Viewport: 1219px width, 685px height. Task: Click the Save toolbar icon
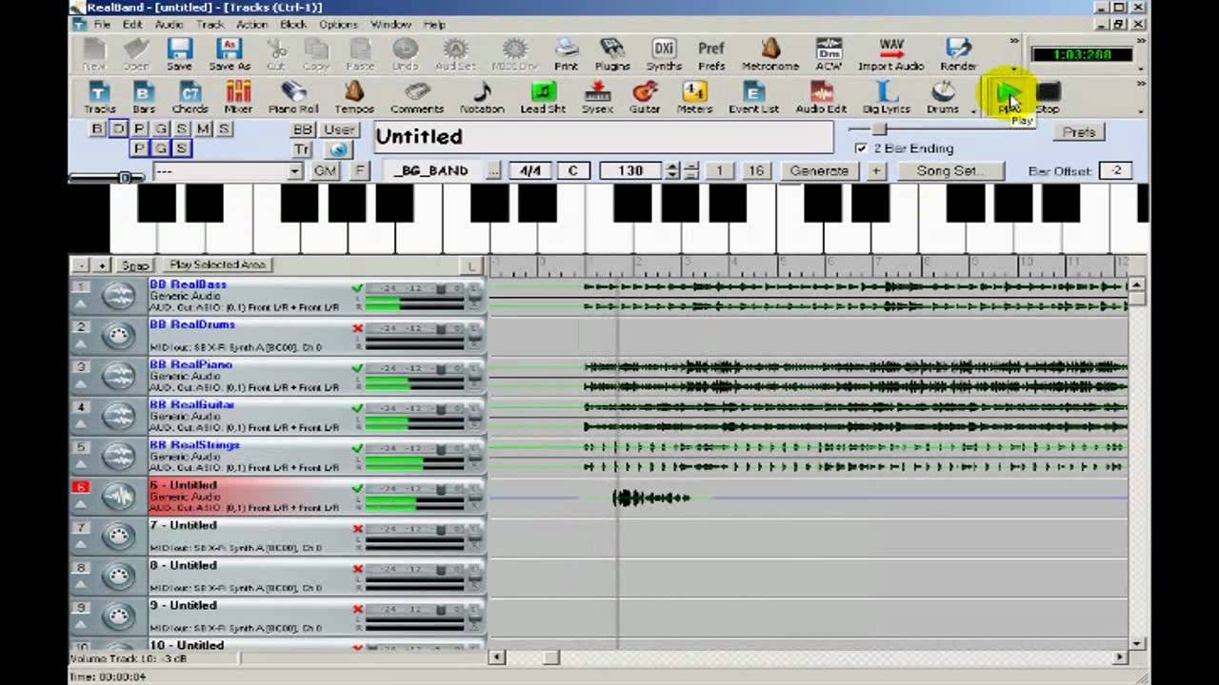(x=179, y=54)
